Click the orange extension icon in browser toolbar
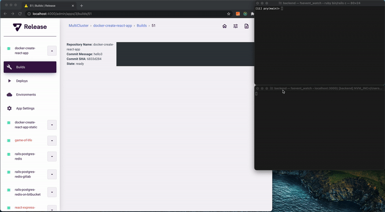 (x=238, y=14)
